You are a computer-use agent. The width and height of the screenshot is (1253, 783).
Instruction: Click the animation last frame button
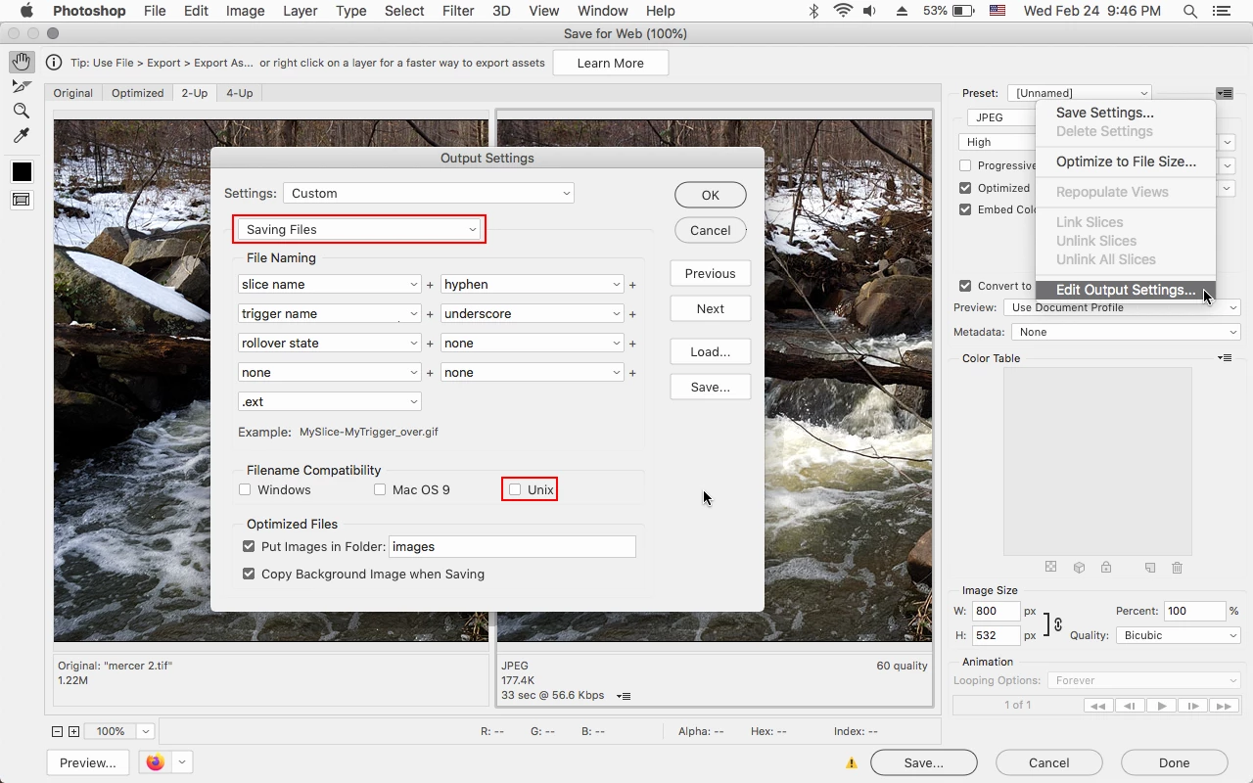pyautogui.click(x=1223, y=706)
